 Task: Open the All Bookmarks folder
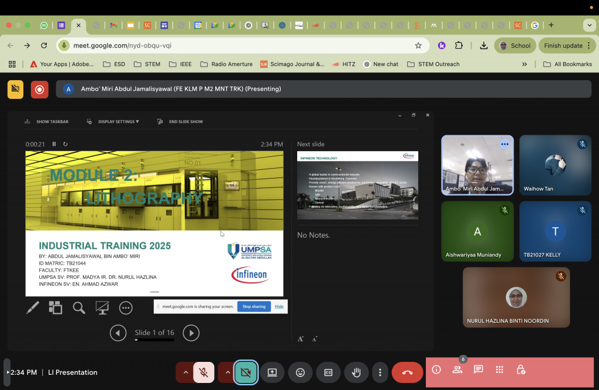coord(567,64)
